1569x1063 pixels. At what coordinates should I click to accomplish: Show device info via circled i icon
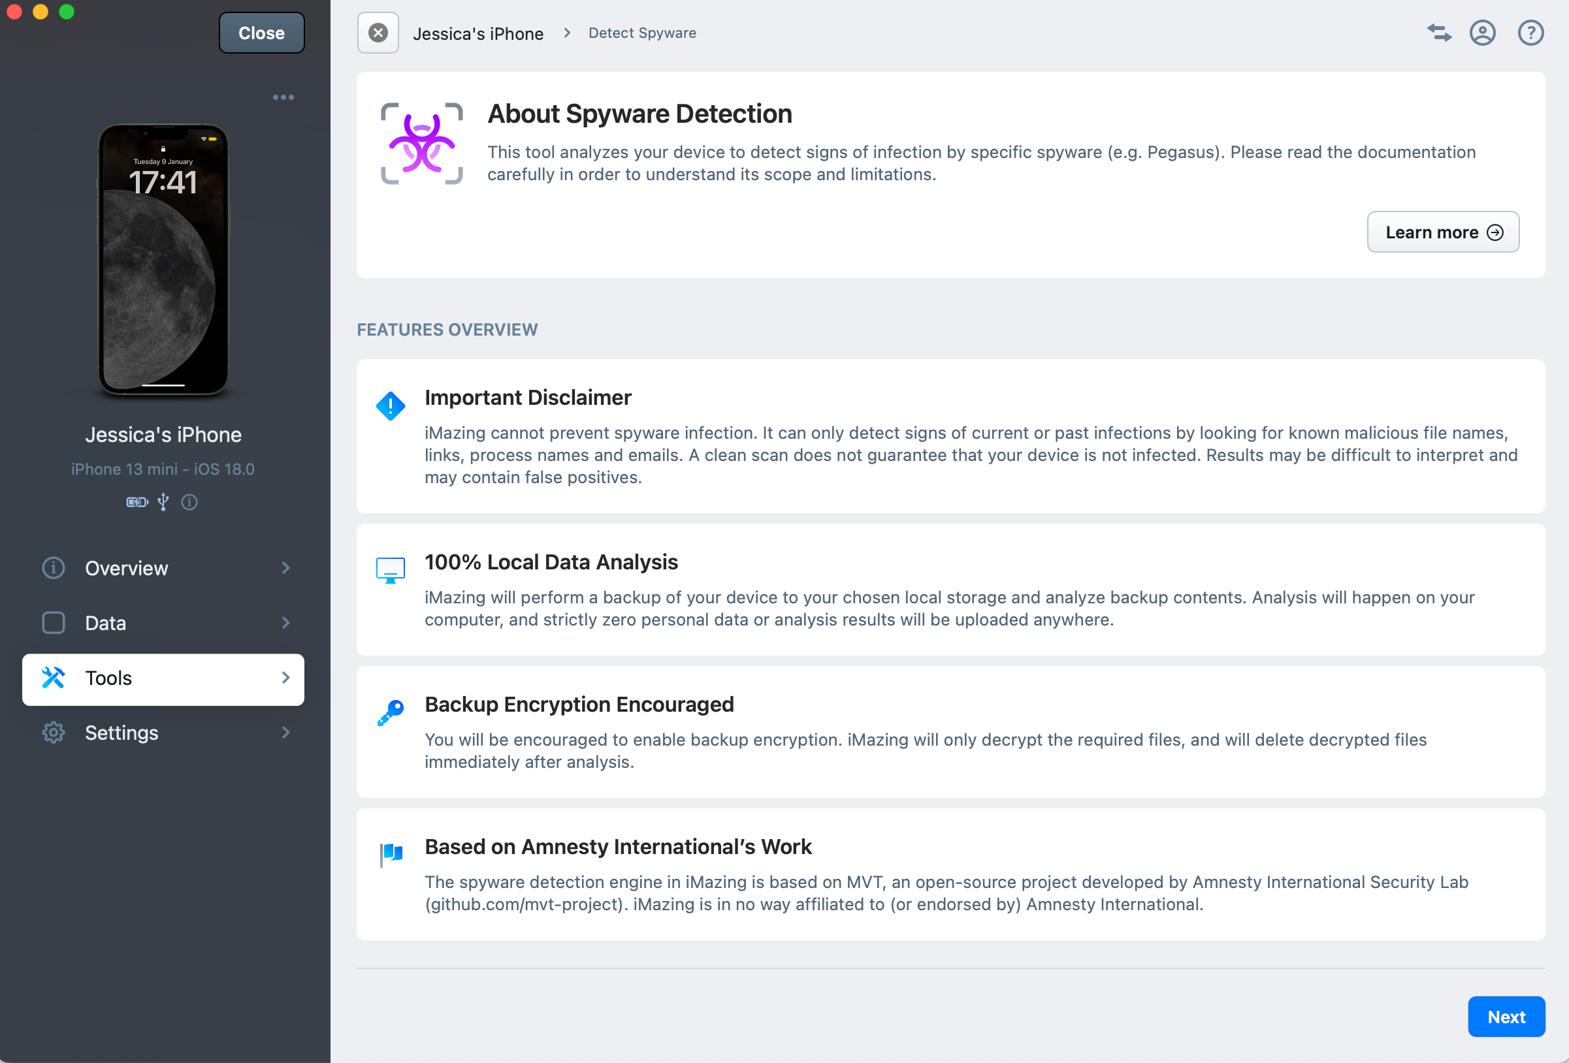189,502
